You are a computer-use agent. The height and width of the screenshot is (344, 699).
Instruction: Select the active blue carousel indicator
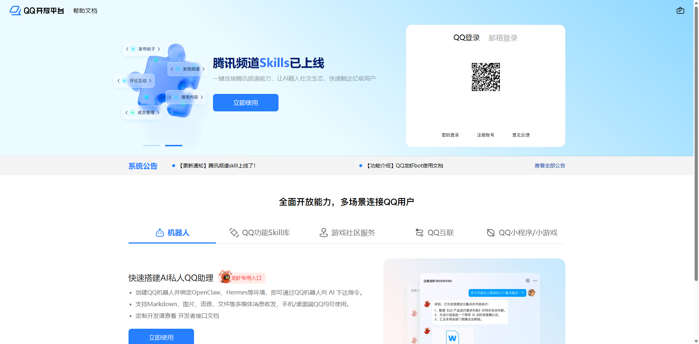[x=174, y=146]
